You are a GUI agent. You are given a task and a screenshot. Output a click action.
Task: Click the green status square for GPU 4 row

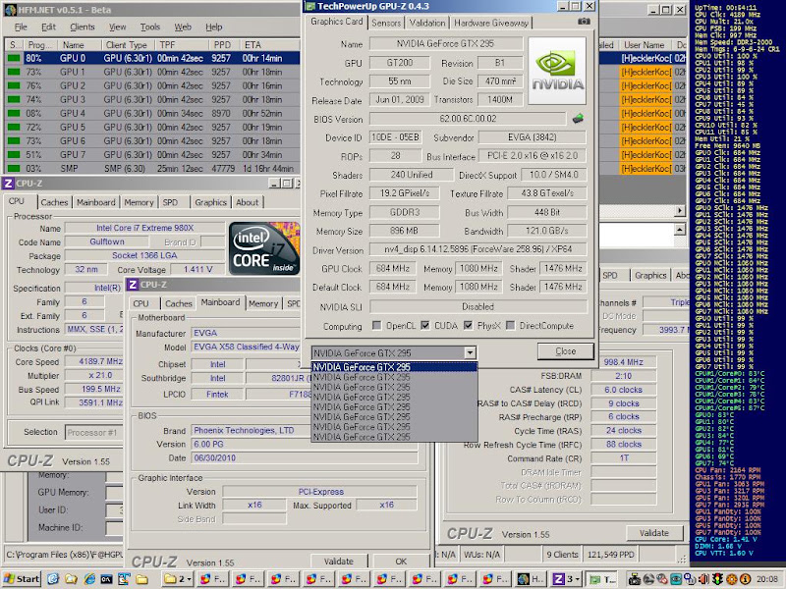click(14, 113)
